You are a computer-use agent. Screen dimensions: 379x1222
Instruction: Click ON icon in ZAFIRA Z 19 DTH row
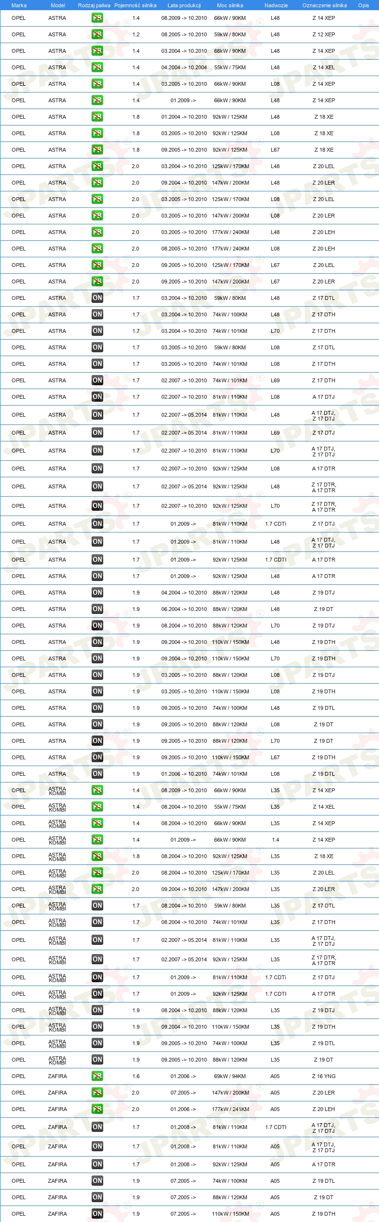pyautogui.click(x=97, y=1214)
